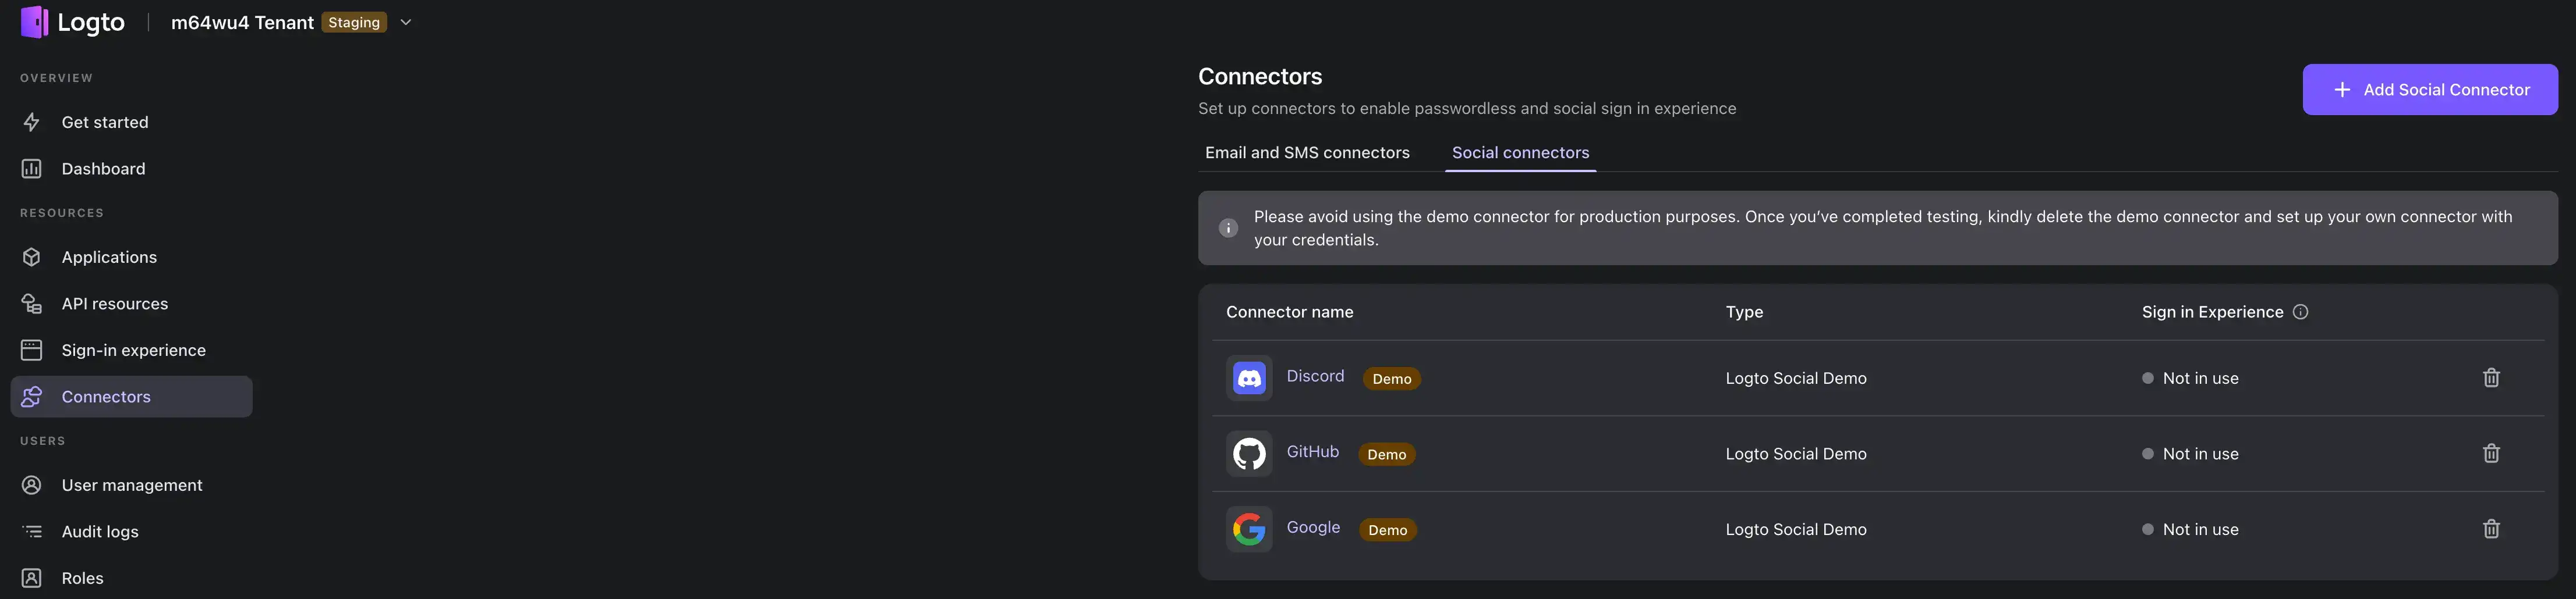Go to Dashboard in sidebar
This screenshot has width=2576, height=599.
103,169
